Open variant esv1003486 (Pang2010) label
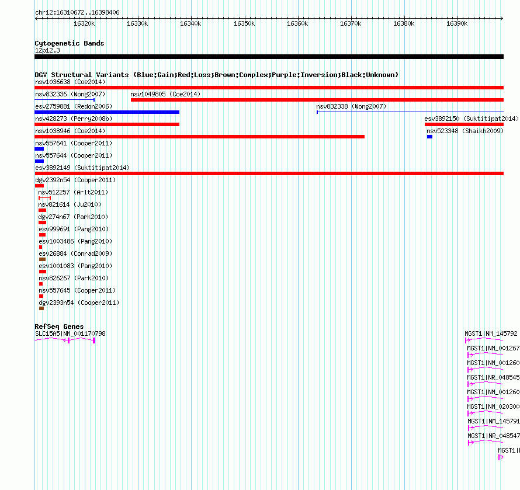 (75, 241)
